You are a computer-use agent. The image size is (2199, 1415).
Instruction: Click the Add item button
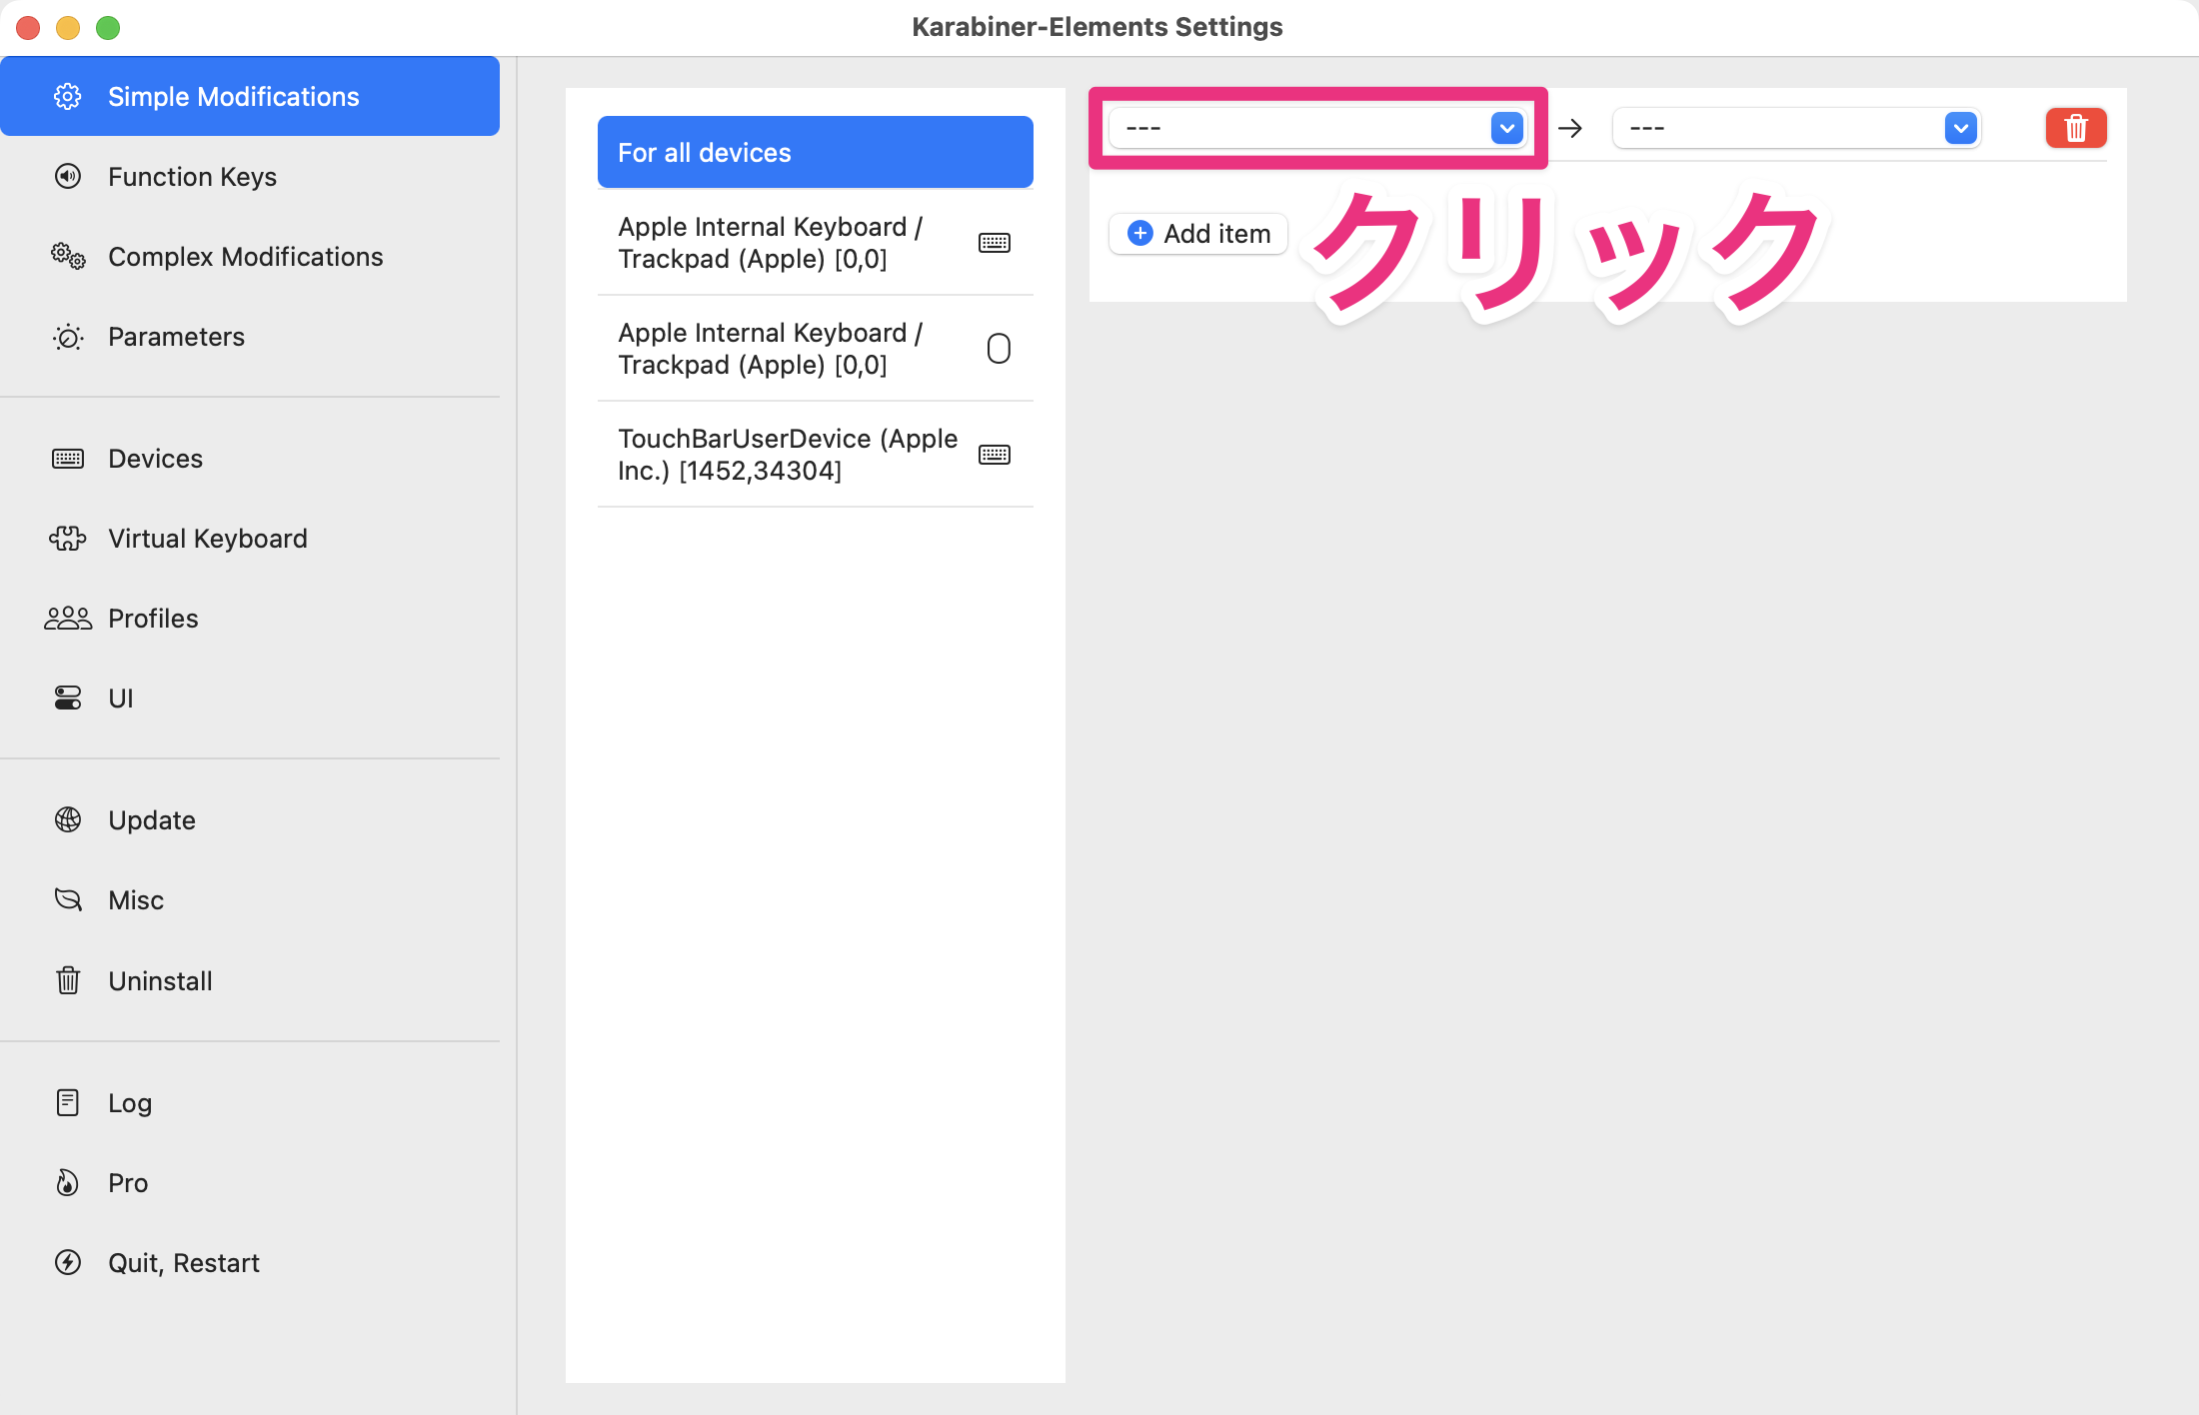[x=1197, y=233]
